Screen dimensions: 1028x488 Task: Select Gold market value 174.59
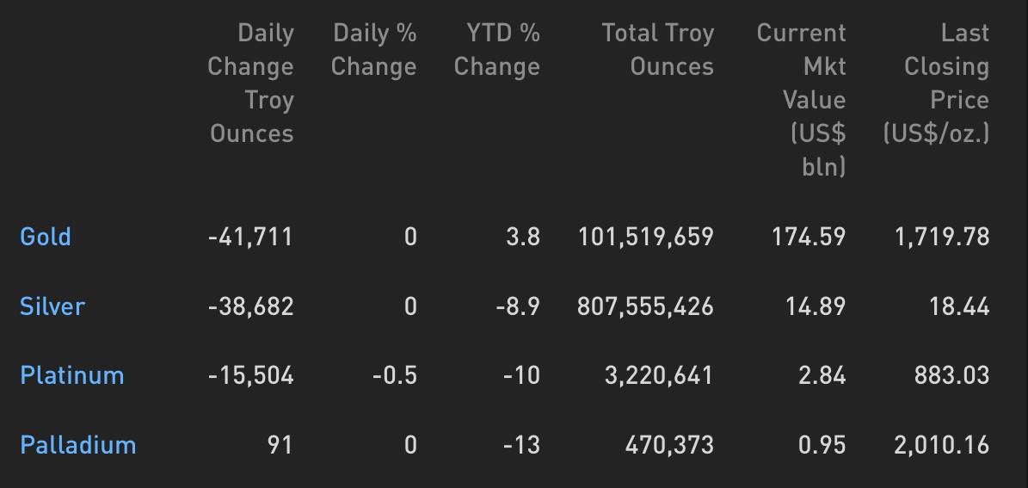(x=809, y=237)
